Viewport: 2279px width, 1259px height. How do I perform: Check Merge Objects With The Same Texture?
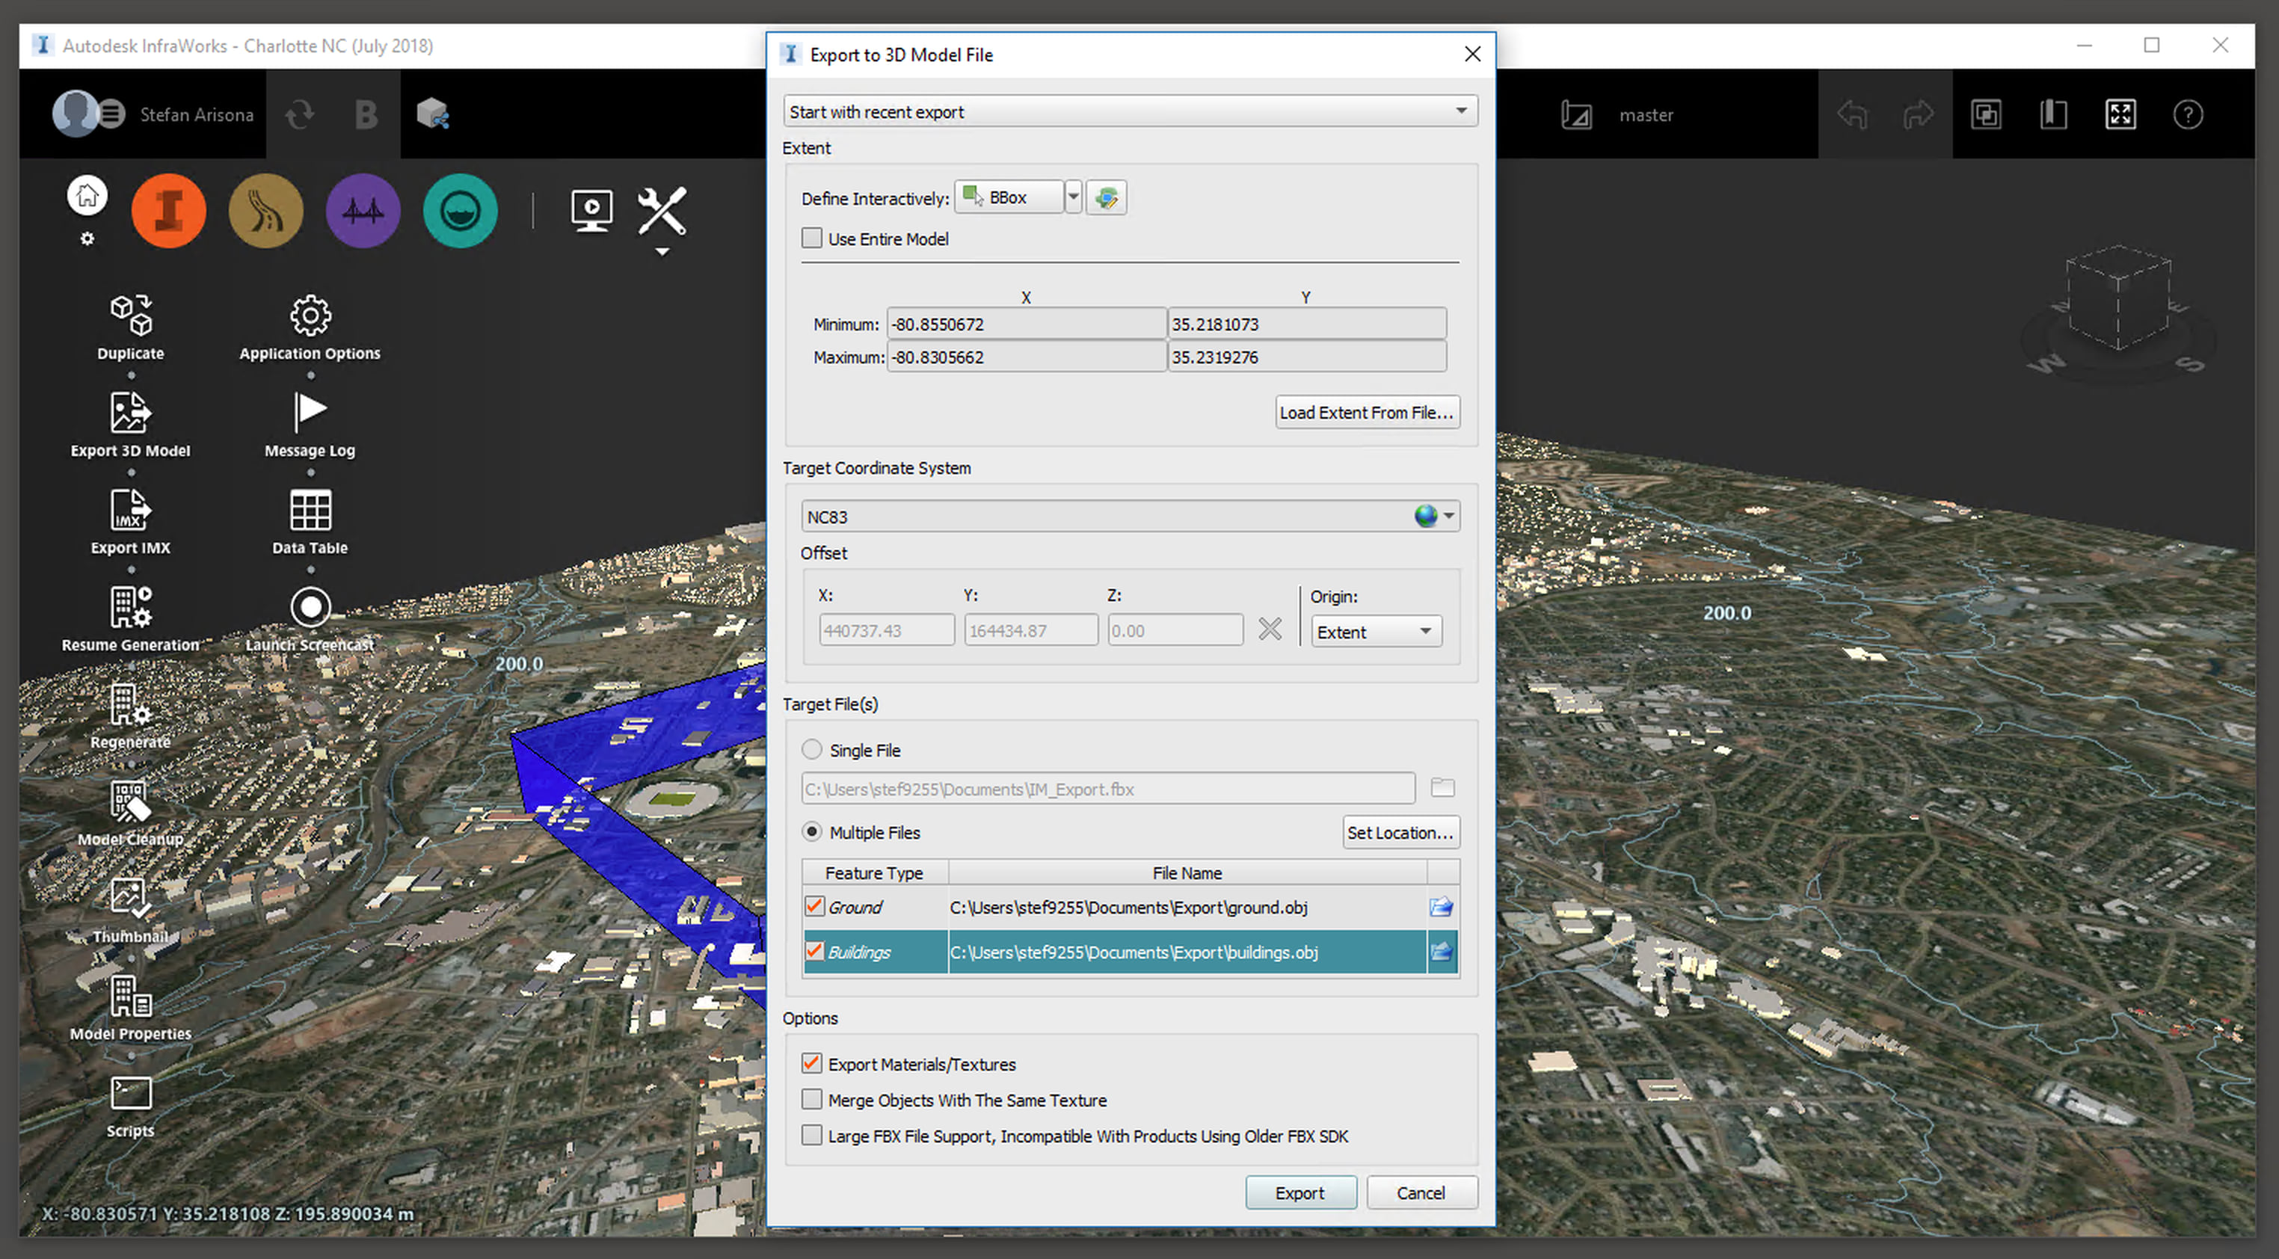click(x=811, y=1100)
